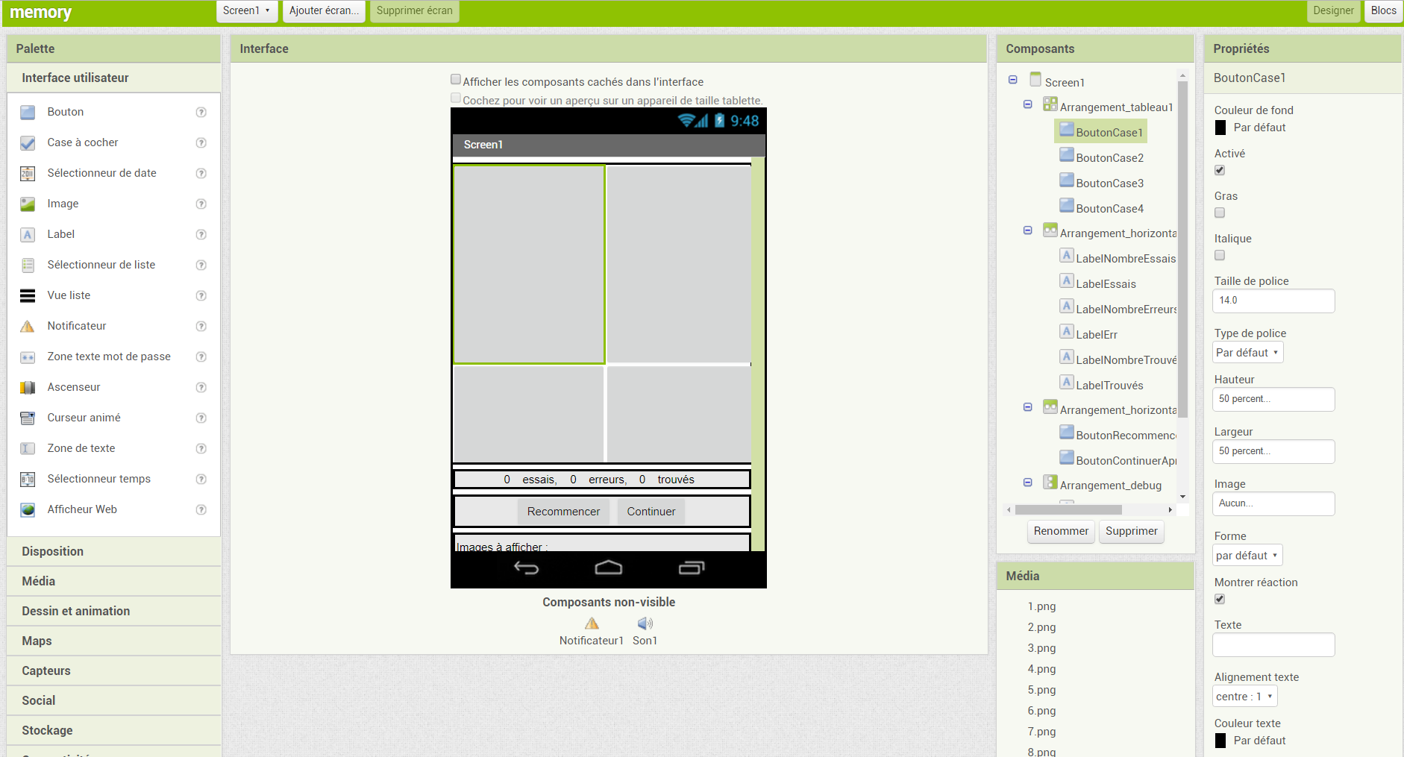Image resolution: width=1404 pixels, height=757 pixels.
Task: Open help for Afficheur Web
Action: coord(201,510)
